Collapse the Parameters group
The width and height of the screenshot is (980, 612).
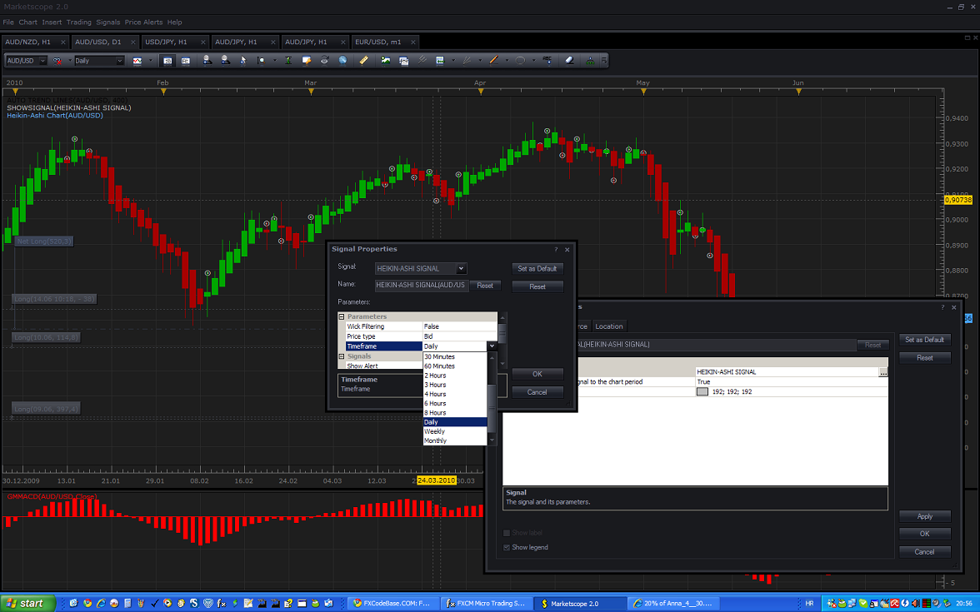pos(342,316)
